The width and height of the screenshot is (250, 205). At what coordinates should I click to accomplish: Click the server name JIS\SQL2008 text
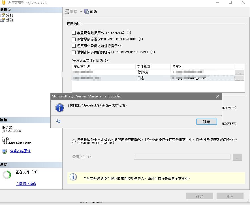12,131
